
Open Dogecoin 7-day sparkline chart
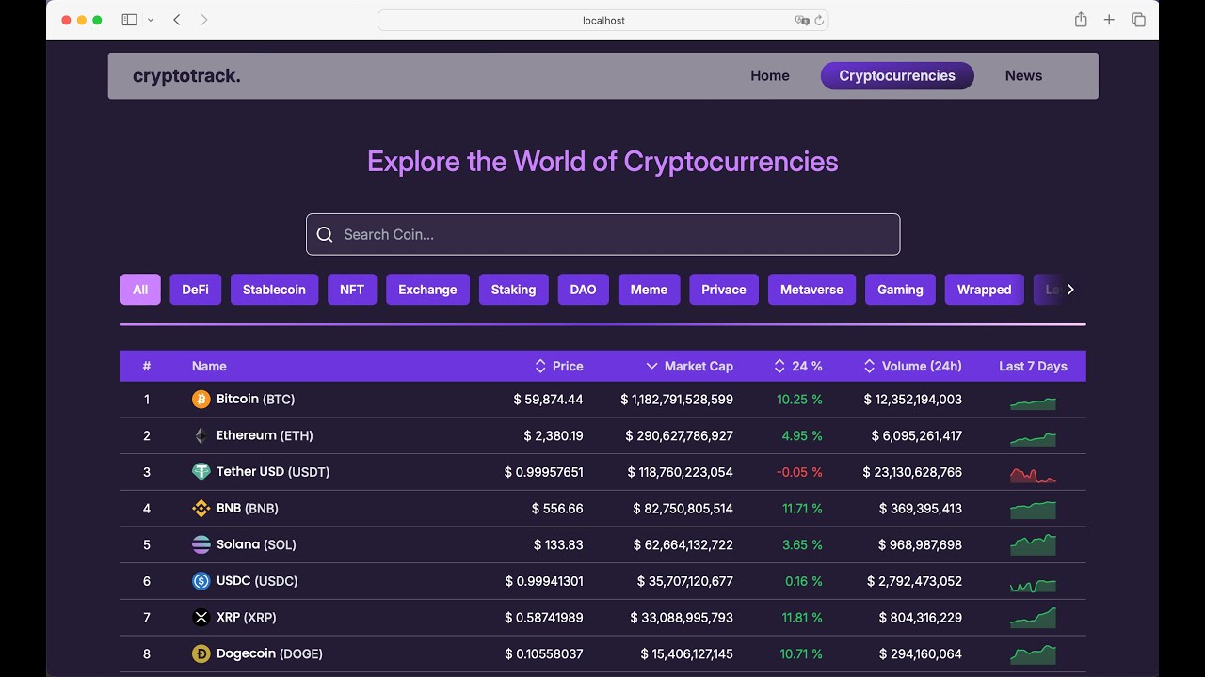[1033, 654]
